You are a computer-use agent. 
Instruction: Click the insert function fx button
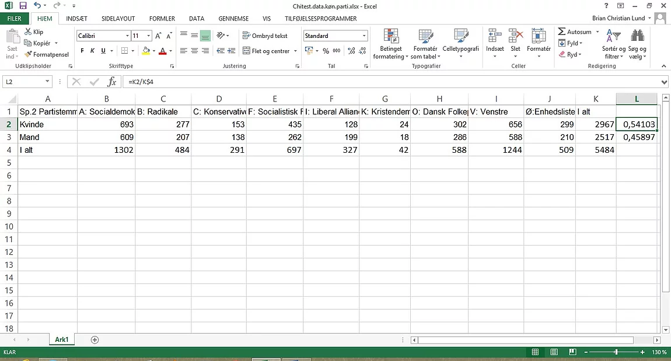tap(111, 82)
